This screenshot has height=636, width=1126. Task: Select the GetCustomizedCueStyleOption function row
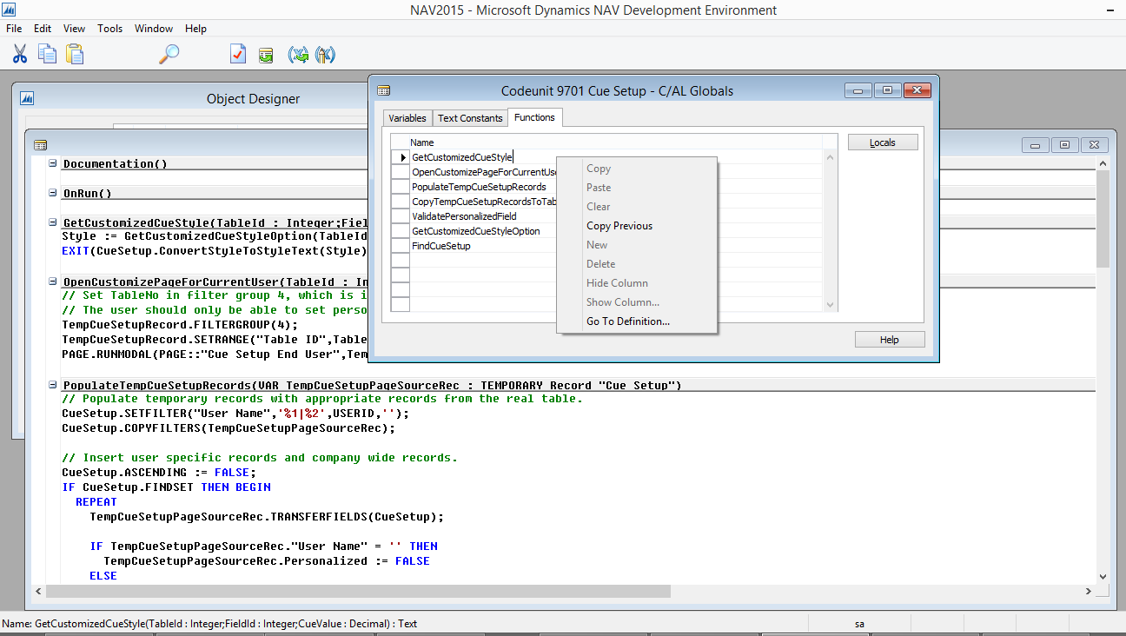[x=483, y=231]
